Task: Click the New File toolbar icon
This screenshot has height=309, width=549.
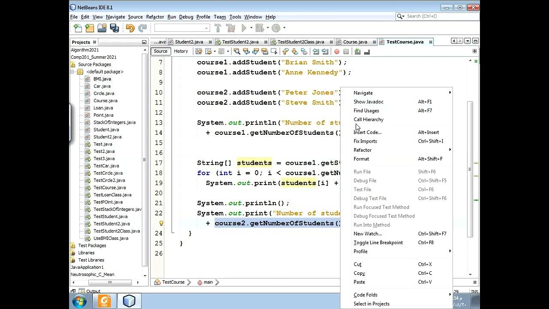Action: pos(78,28)
